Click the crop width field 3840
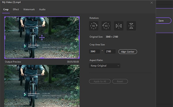The image size is (173, 107). [94, 51]
